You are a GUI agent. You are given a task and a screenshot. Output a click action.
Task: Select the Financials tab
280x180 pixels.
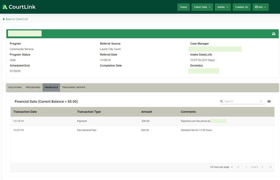(x=51, y=87)
